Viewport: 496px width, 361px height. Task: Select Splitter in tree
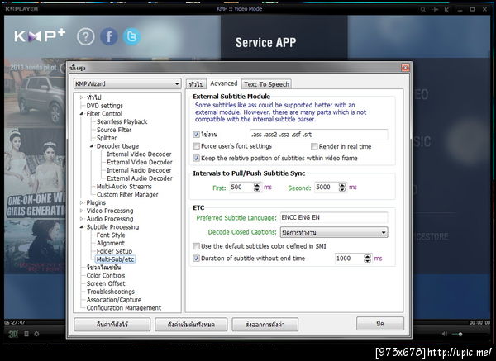click(x=107, y=138)
